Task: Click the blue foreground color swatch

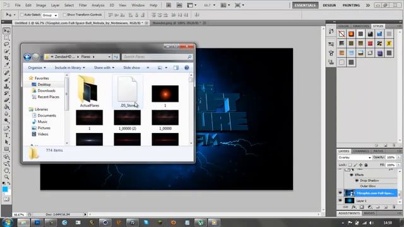Action: pyautogui.click(x=5, y=189)
